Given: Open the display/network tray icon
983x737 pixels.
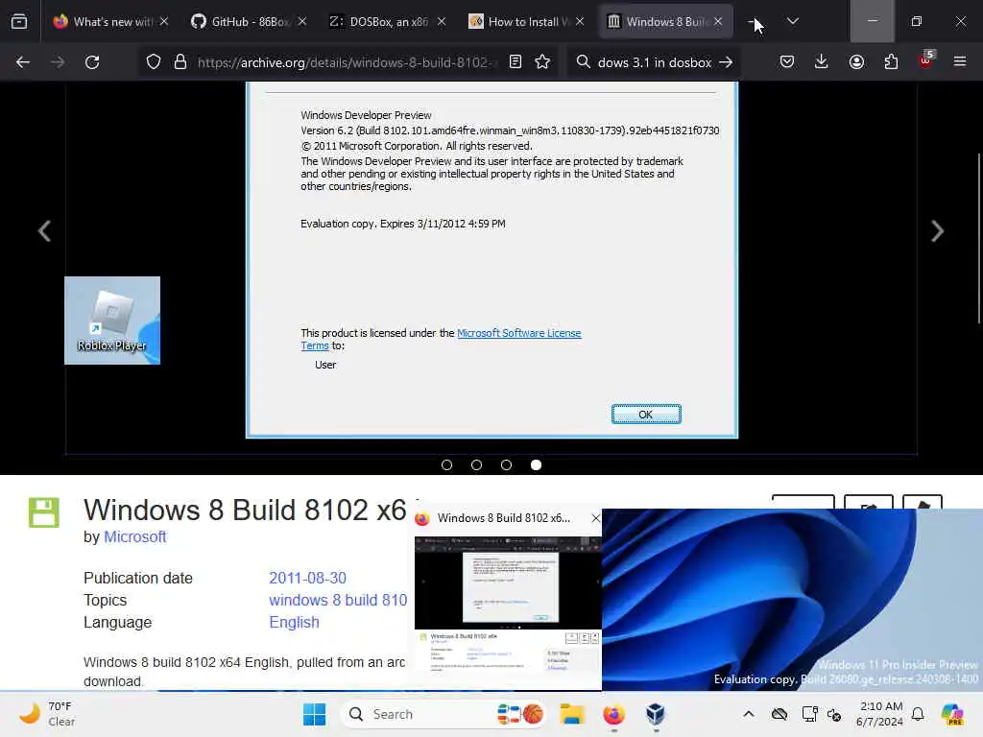Looking at the screenshot, I should pos(809,714).
